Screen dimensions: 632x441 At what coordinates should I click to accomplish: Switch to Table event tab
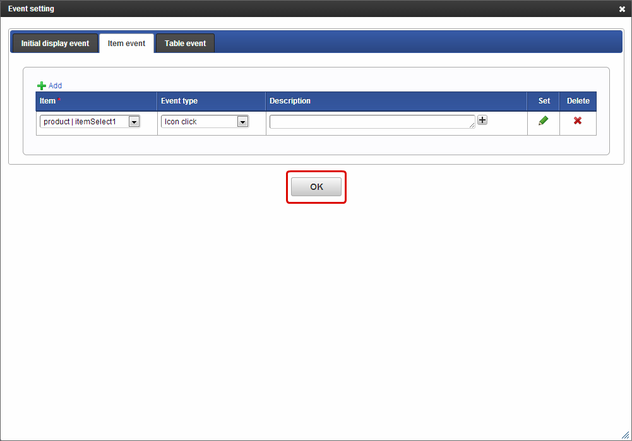[186, 44]
